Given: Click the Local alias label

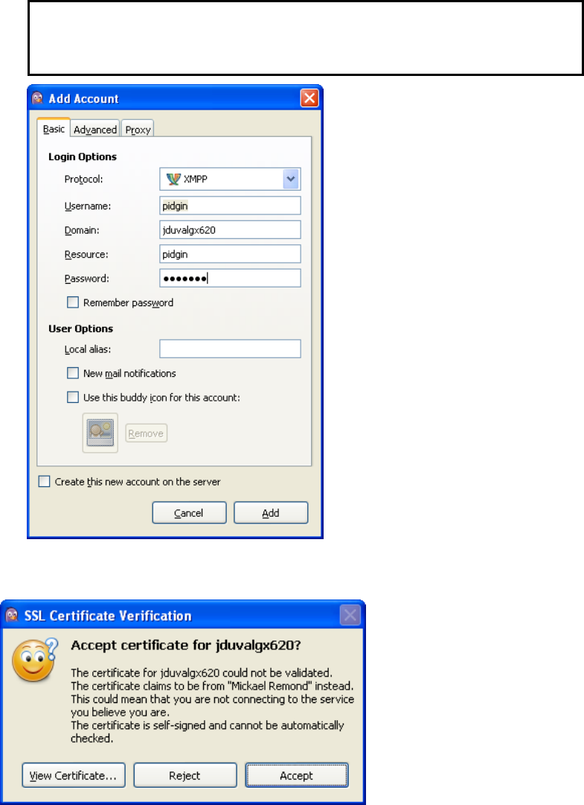Looking at the screenshot, I should (88, 349).
